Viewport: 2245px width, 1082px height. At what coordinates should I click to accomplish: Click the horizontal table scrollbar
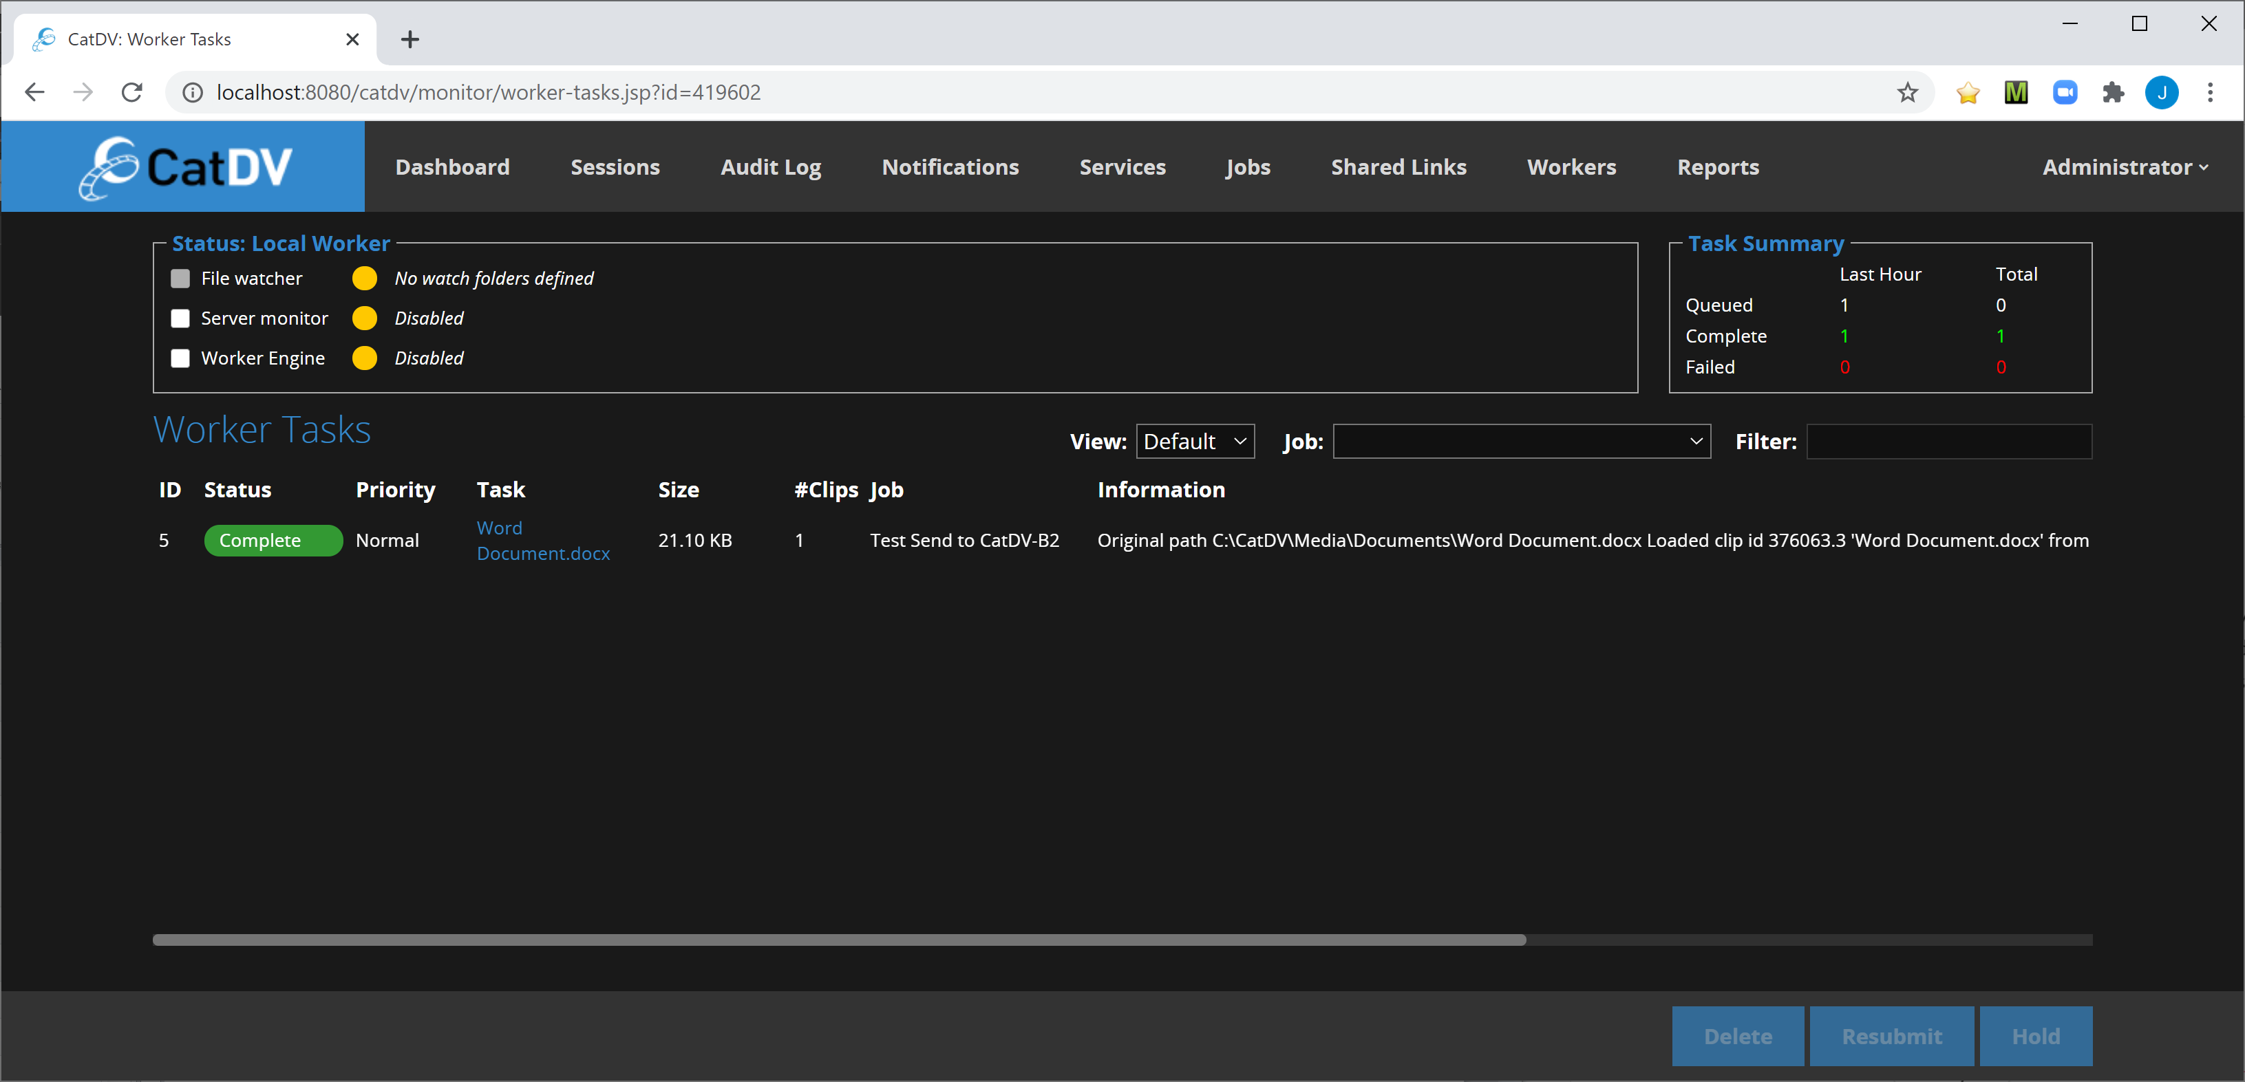point(839,940)
